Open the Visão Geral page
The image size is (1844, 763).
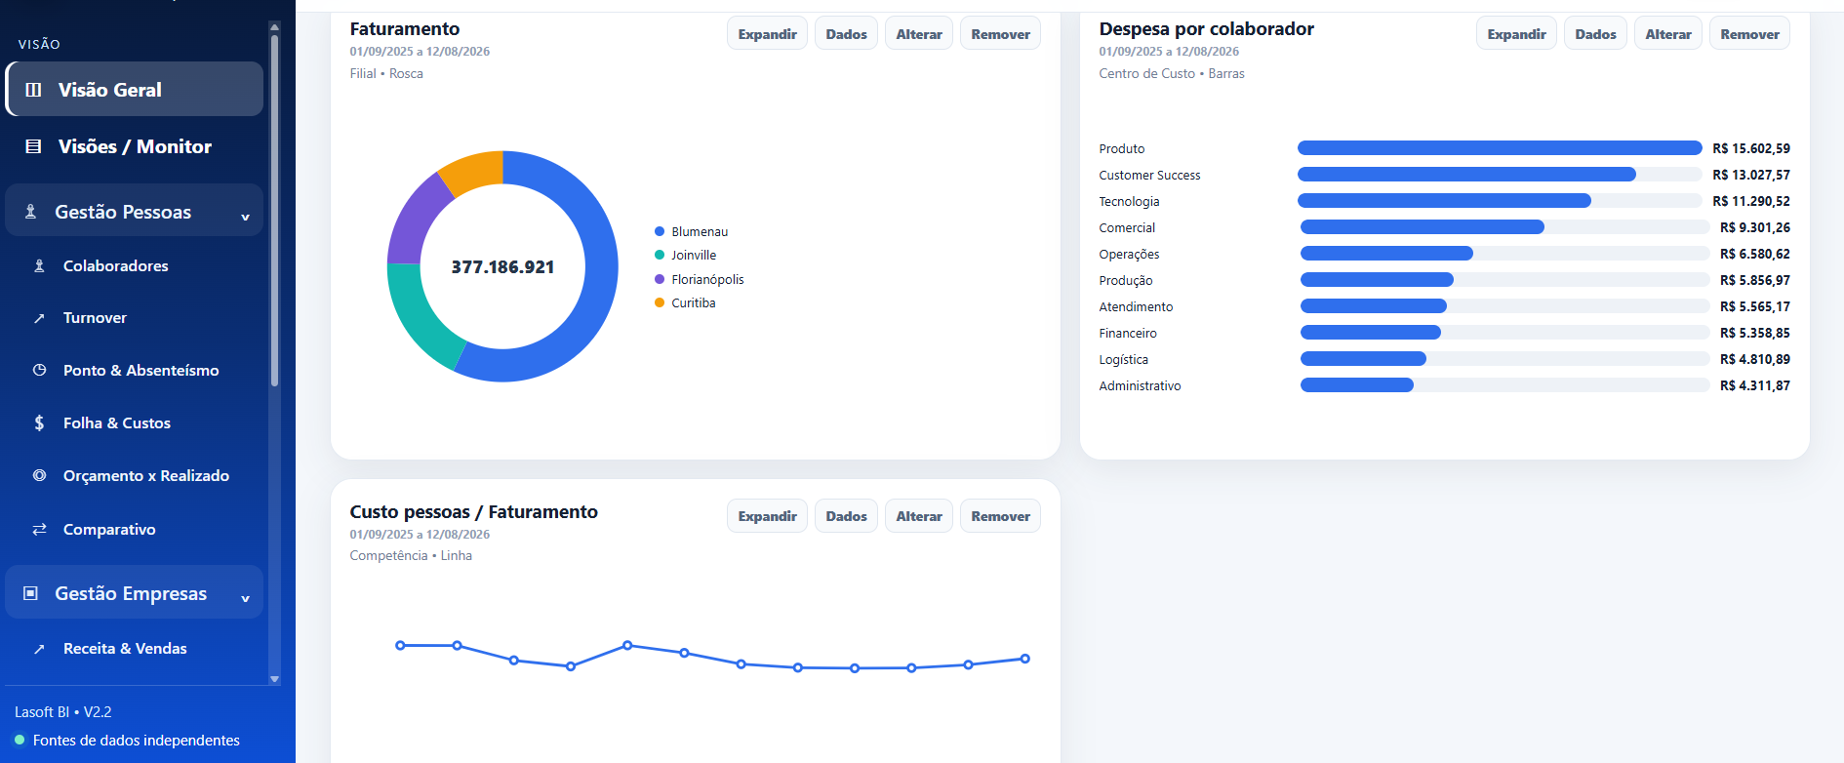pos(135,90)
